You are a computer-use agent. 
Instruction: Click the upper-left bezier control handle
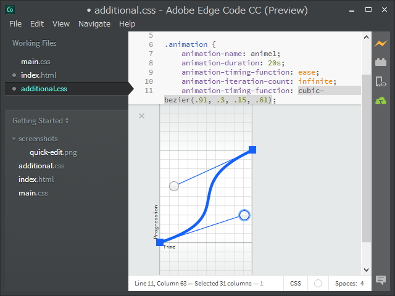174,186
